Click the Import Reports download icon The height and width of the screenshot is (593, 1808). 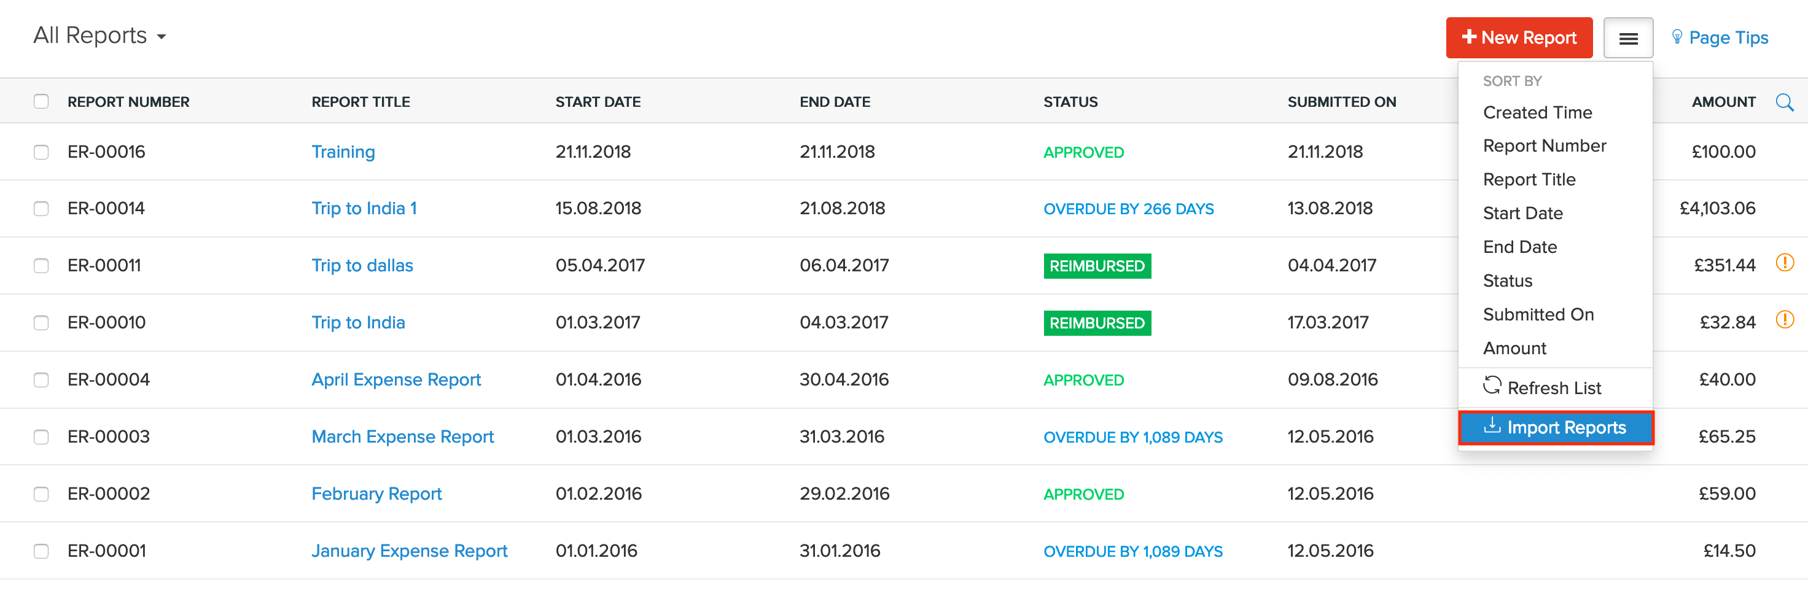1492,426
